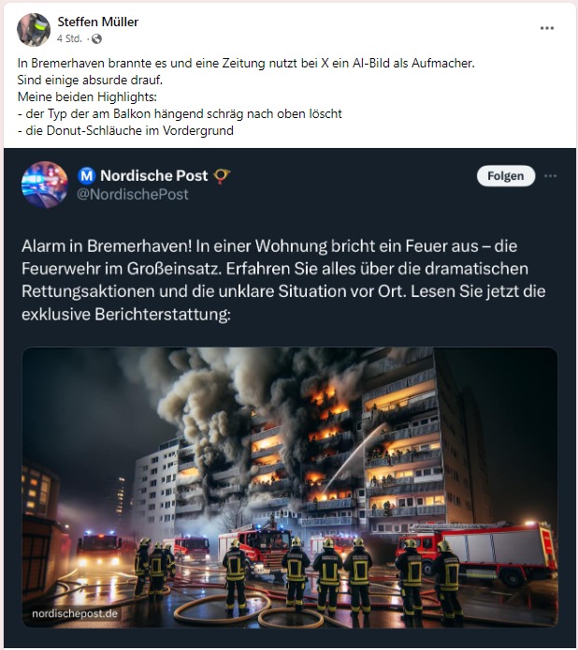Open the post options three-dot menu

pos(547,28)
